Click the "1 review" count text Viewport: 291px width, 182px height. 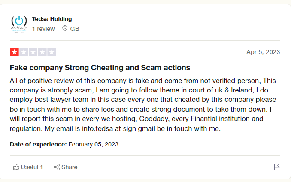pyautogui.click(x=43, y=29)
